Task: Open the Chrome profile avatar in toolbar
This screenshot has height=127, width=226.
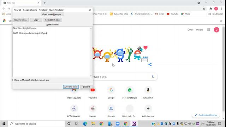Action: [x=216, y=9]
